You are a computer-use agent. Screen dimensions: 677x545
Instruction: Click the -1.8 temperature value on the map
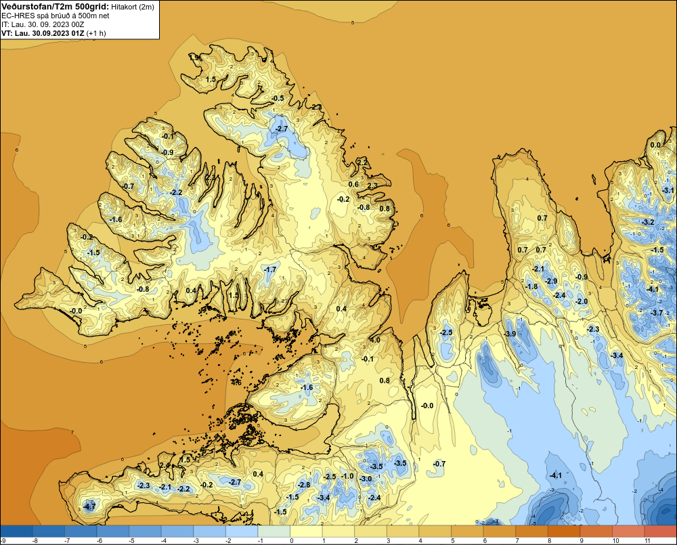531,286
